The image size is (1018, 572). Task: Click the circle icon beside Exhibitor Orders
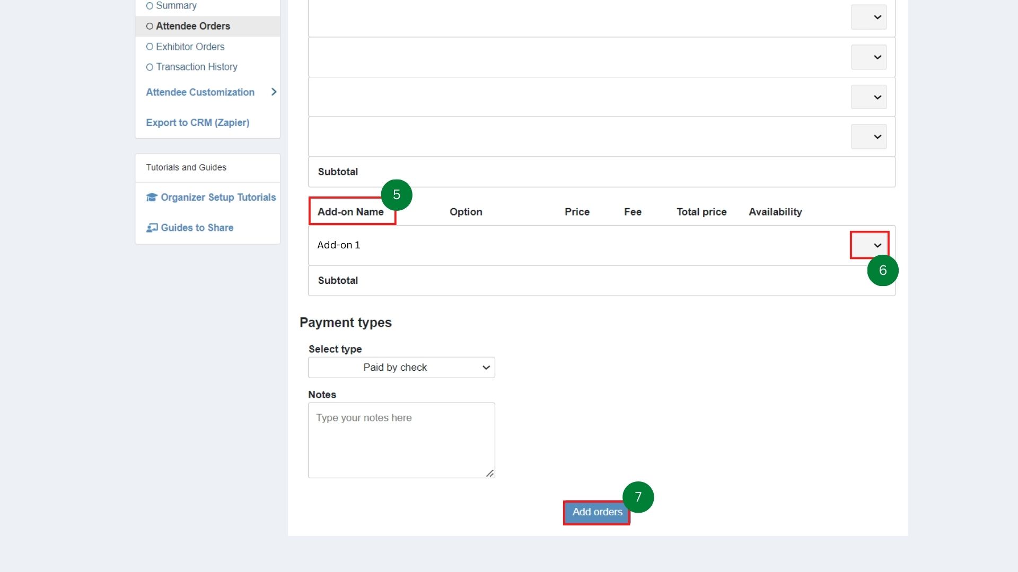tap(150, 47)
